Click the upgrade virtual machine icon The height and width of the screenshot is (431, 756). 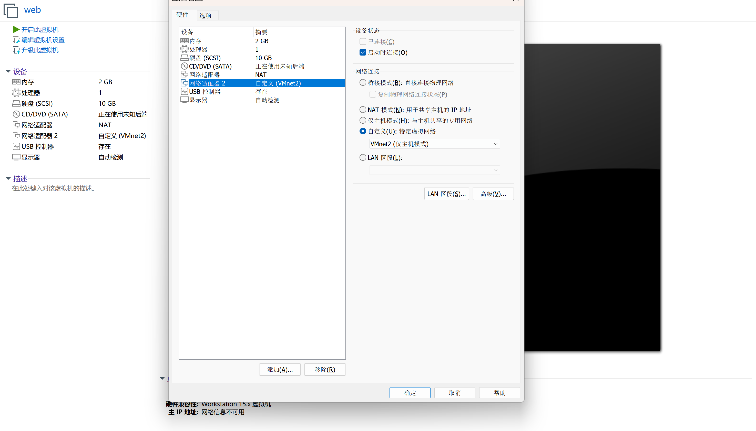coord(16,50)
